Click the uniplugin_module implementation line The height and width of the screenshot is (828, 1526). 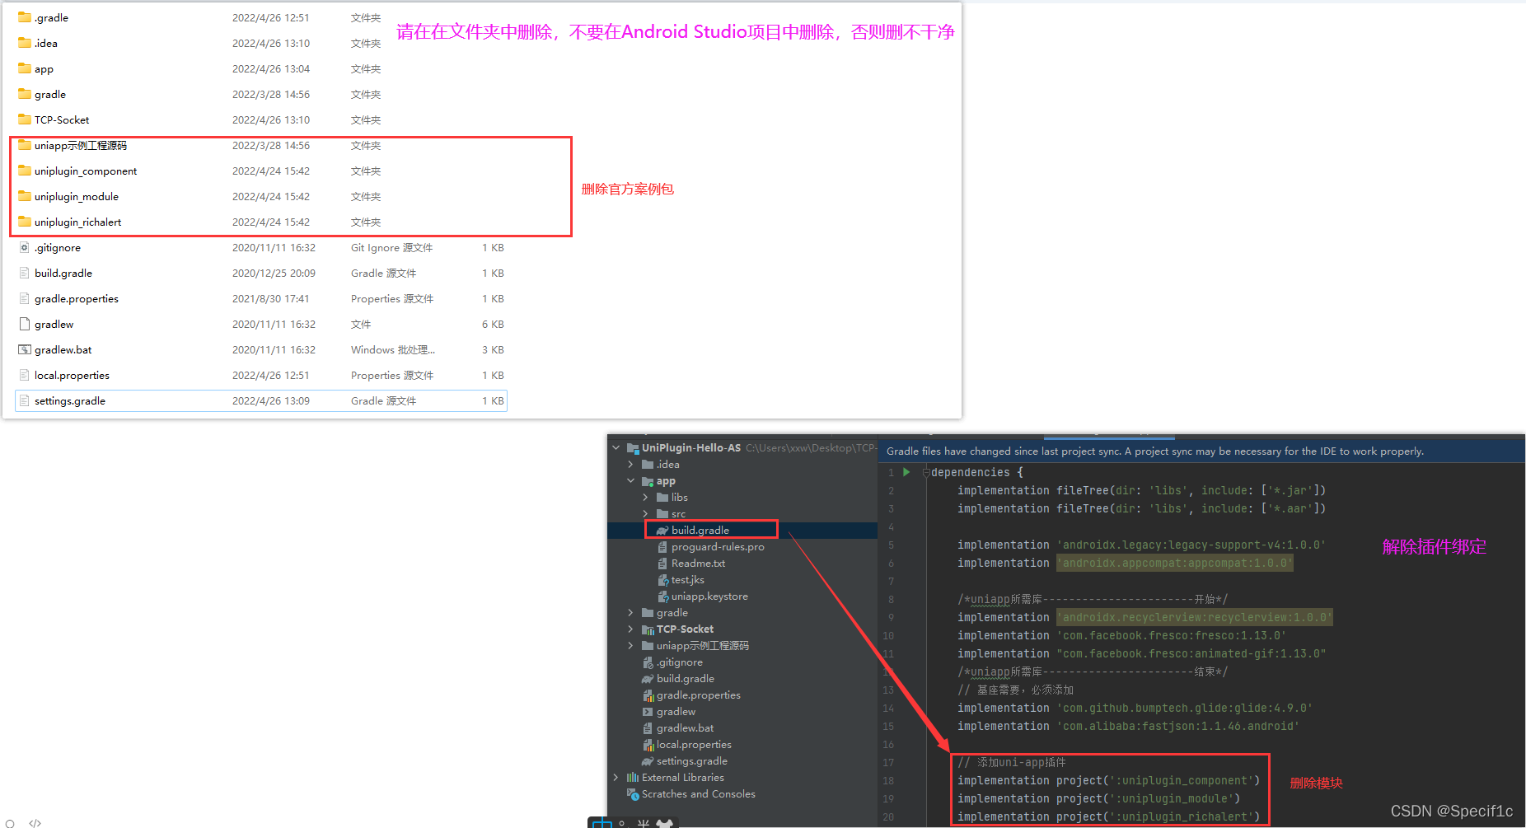point(1098,798)
